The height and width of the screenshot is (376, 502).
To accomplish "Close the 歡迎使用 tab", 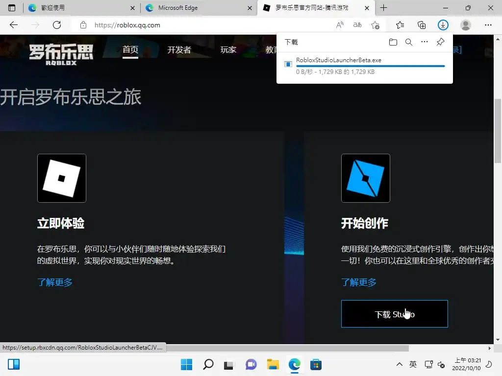I will [x=132, y=8].
